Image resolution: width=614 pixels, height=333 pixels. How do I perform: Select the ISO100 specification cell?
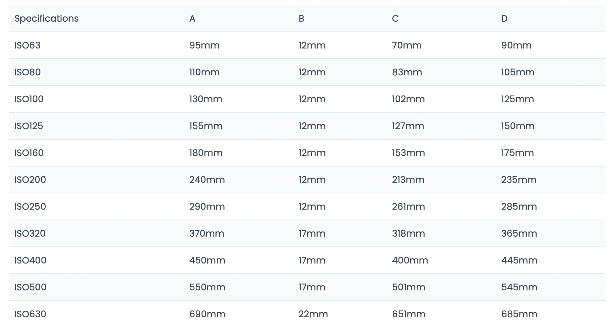pos(29,99)
